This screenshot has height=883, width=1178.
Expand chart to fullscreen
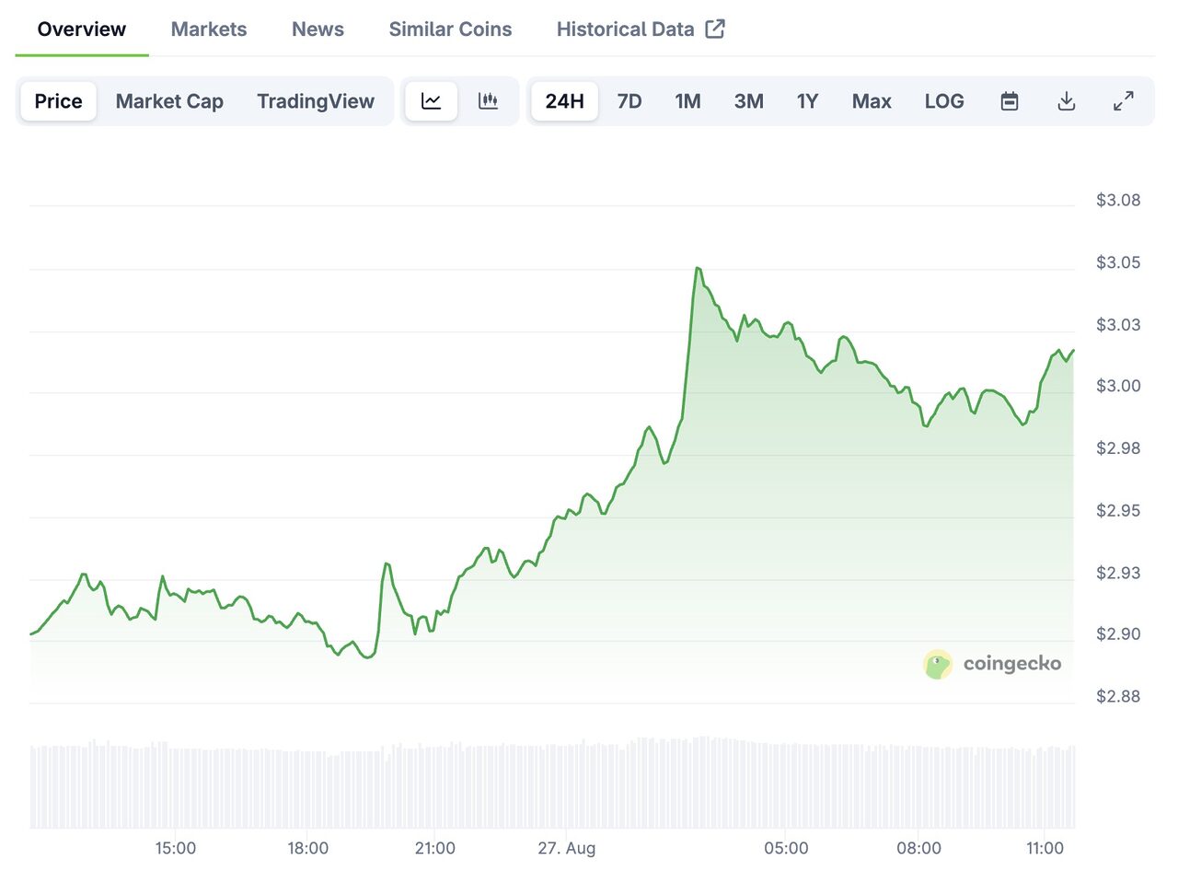(1124, 101)
